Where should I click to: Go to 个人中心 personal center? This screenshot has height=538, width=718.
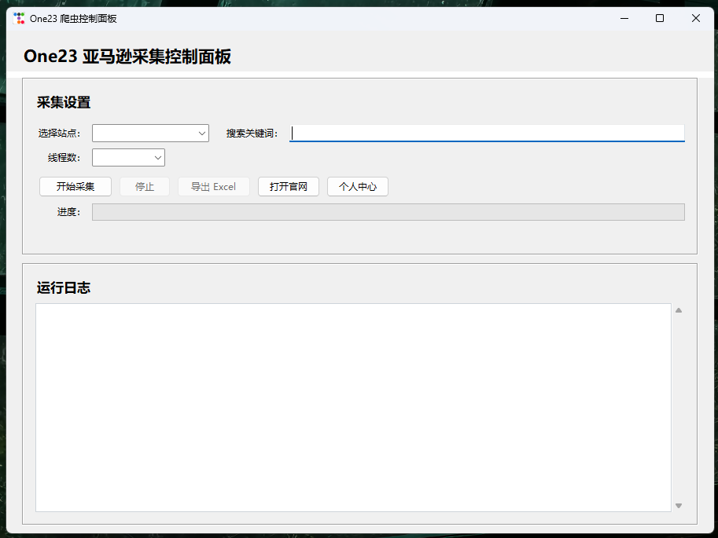coord(357,187)
